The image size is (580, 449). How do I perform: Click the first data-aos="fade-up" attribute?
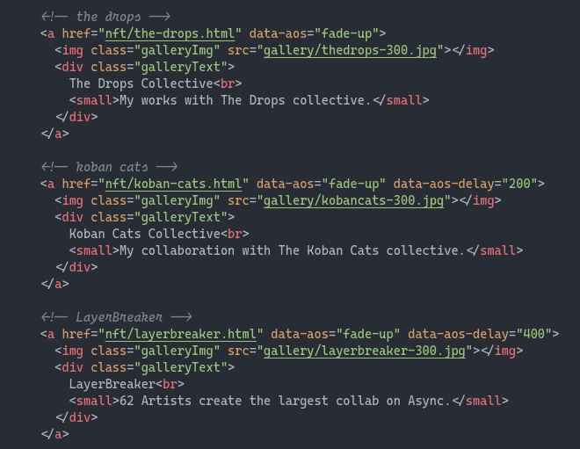pos(314,33)
